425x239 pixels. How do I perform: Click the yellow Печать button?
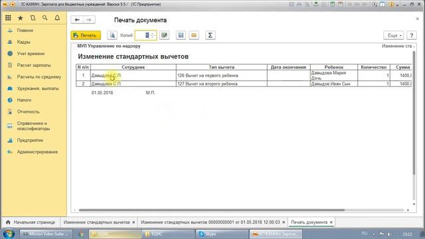[x=86, y=35]
